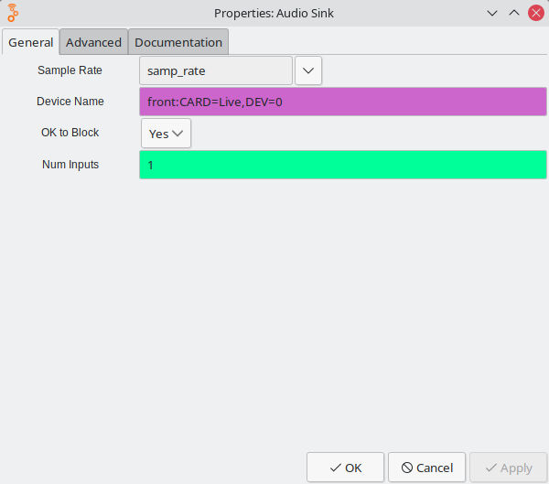Click the green Num Inputs field
This screenshot has width=549, height=484.
coord(342,165)
